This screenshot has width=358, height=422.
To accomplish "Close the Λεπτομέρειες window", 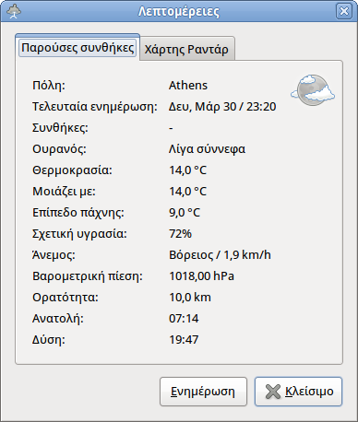I will [344, 11].
